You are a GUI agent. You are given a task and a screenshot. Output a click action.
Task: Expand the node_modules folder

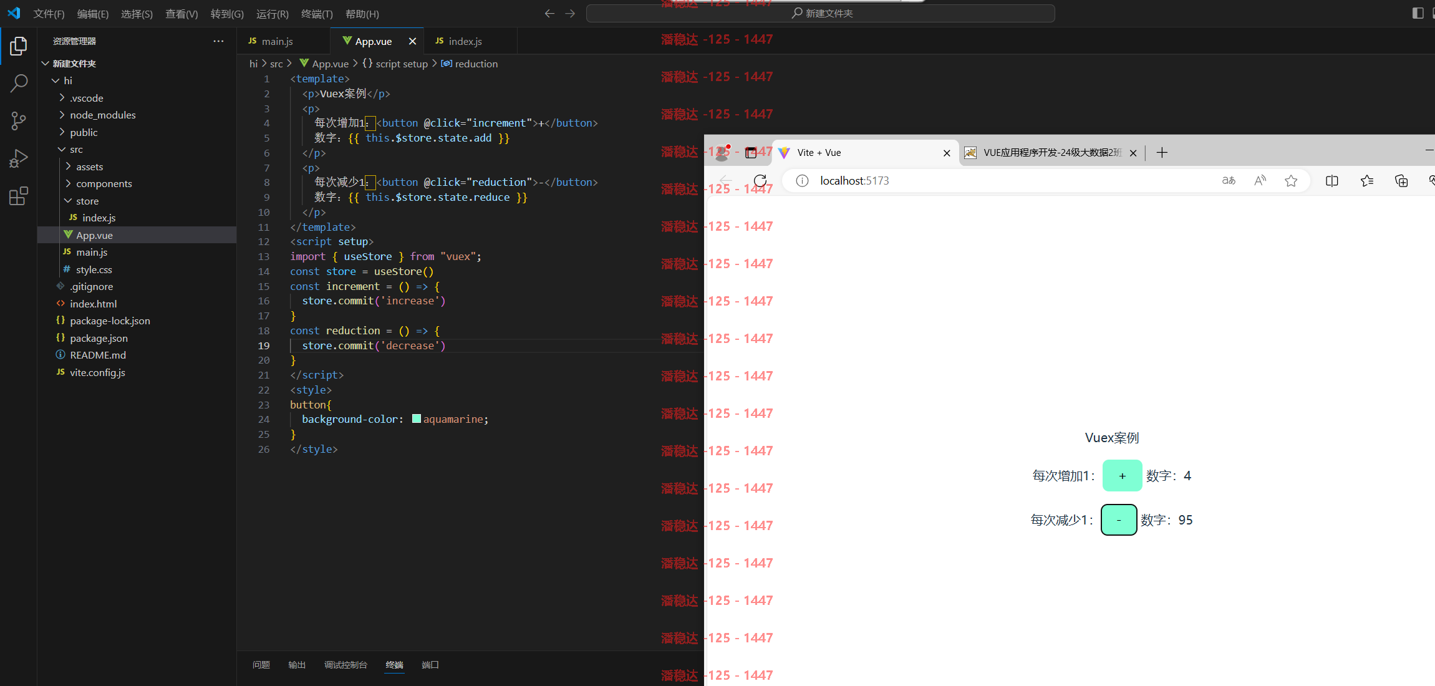[x=62, y=115]
